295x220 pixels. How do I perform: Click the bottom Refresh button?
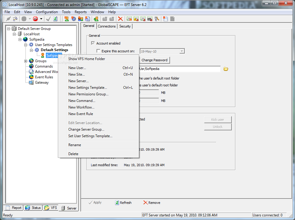(123, 203)
